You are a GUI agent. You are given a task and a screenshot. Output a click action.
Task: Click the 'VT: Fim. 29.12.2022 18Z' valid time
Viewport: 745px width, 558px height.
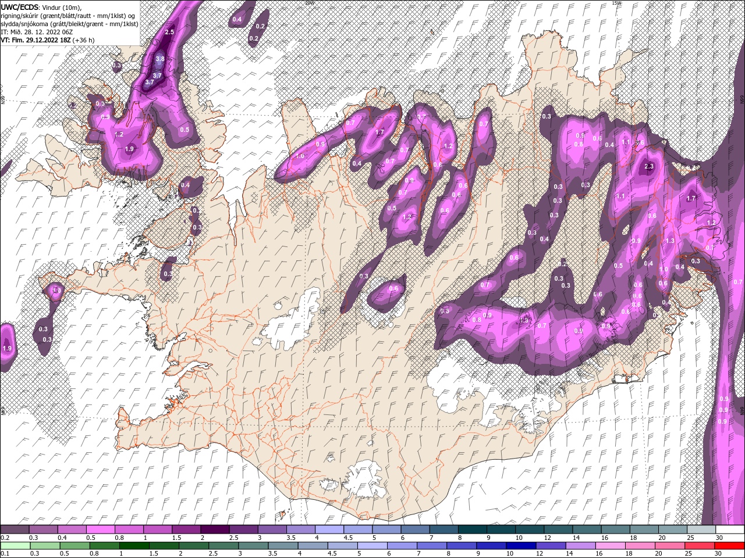click(x=35, y=40)
